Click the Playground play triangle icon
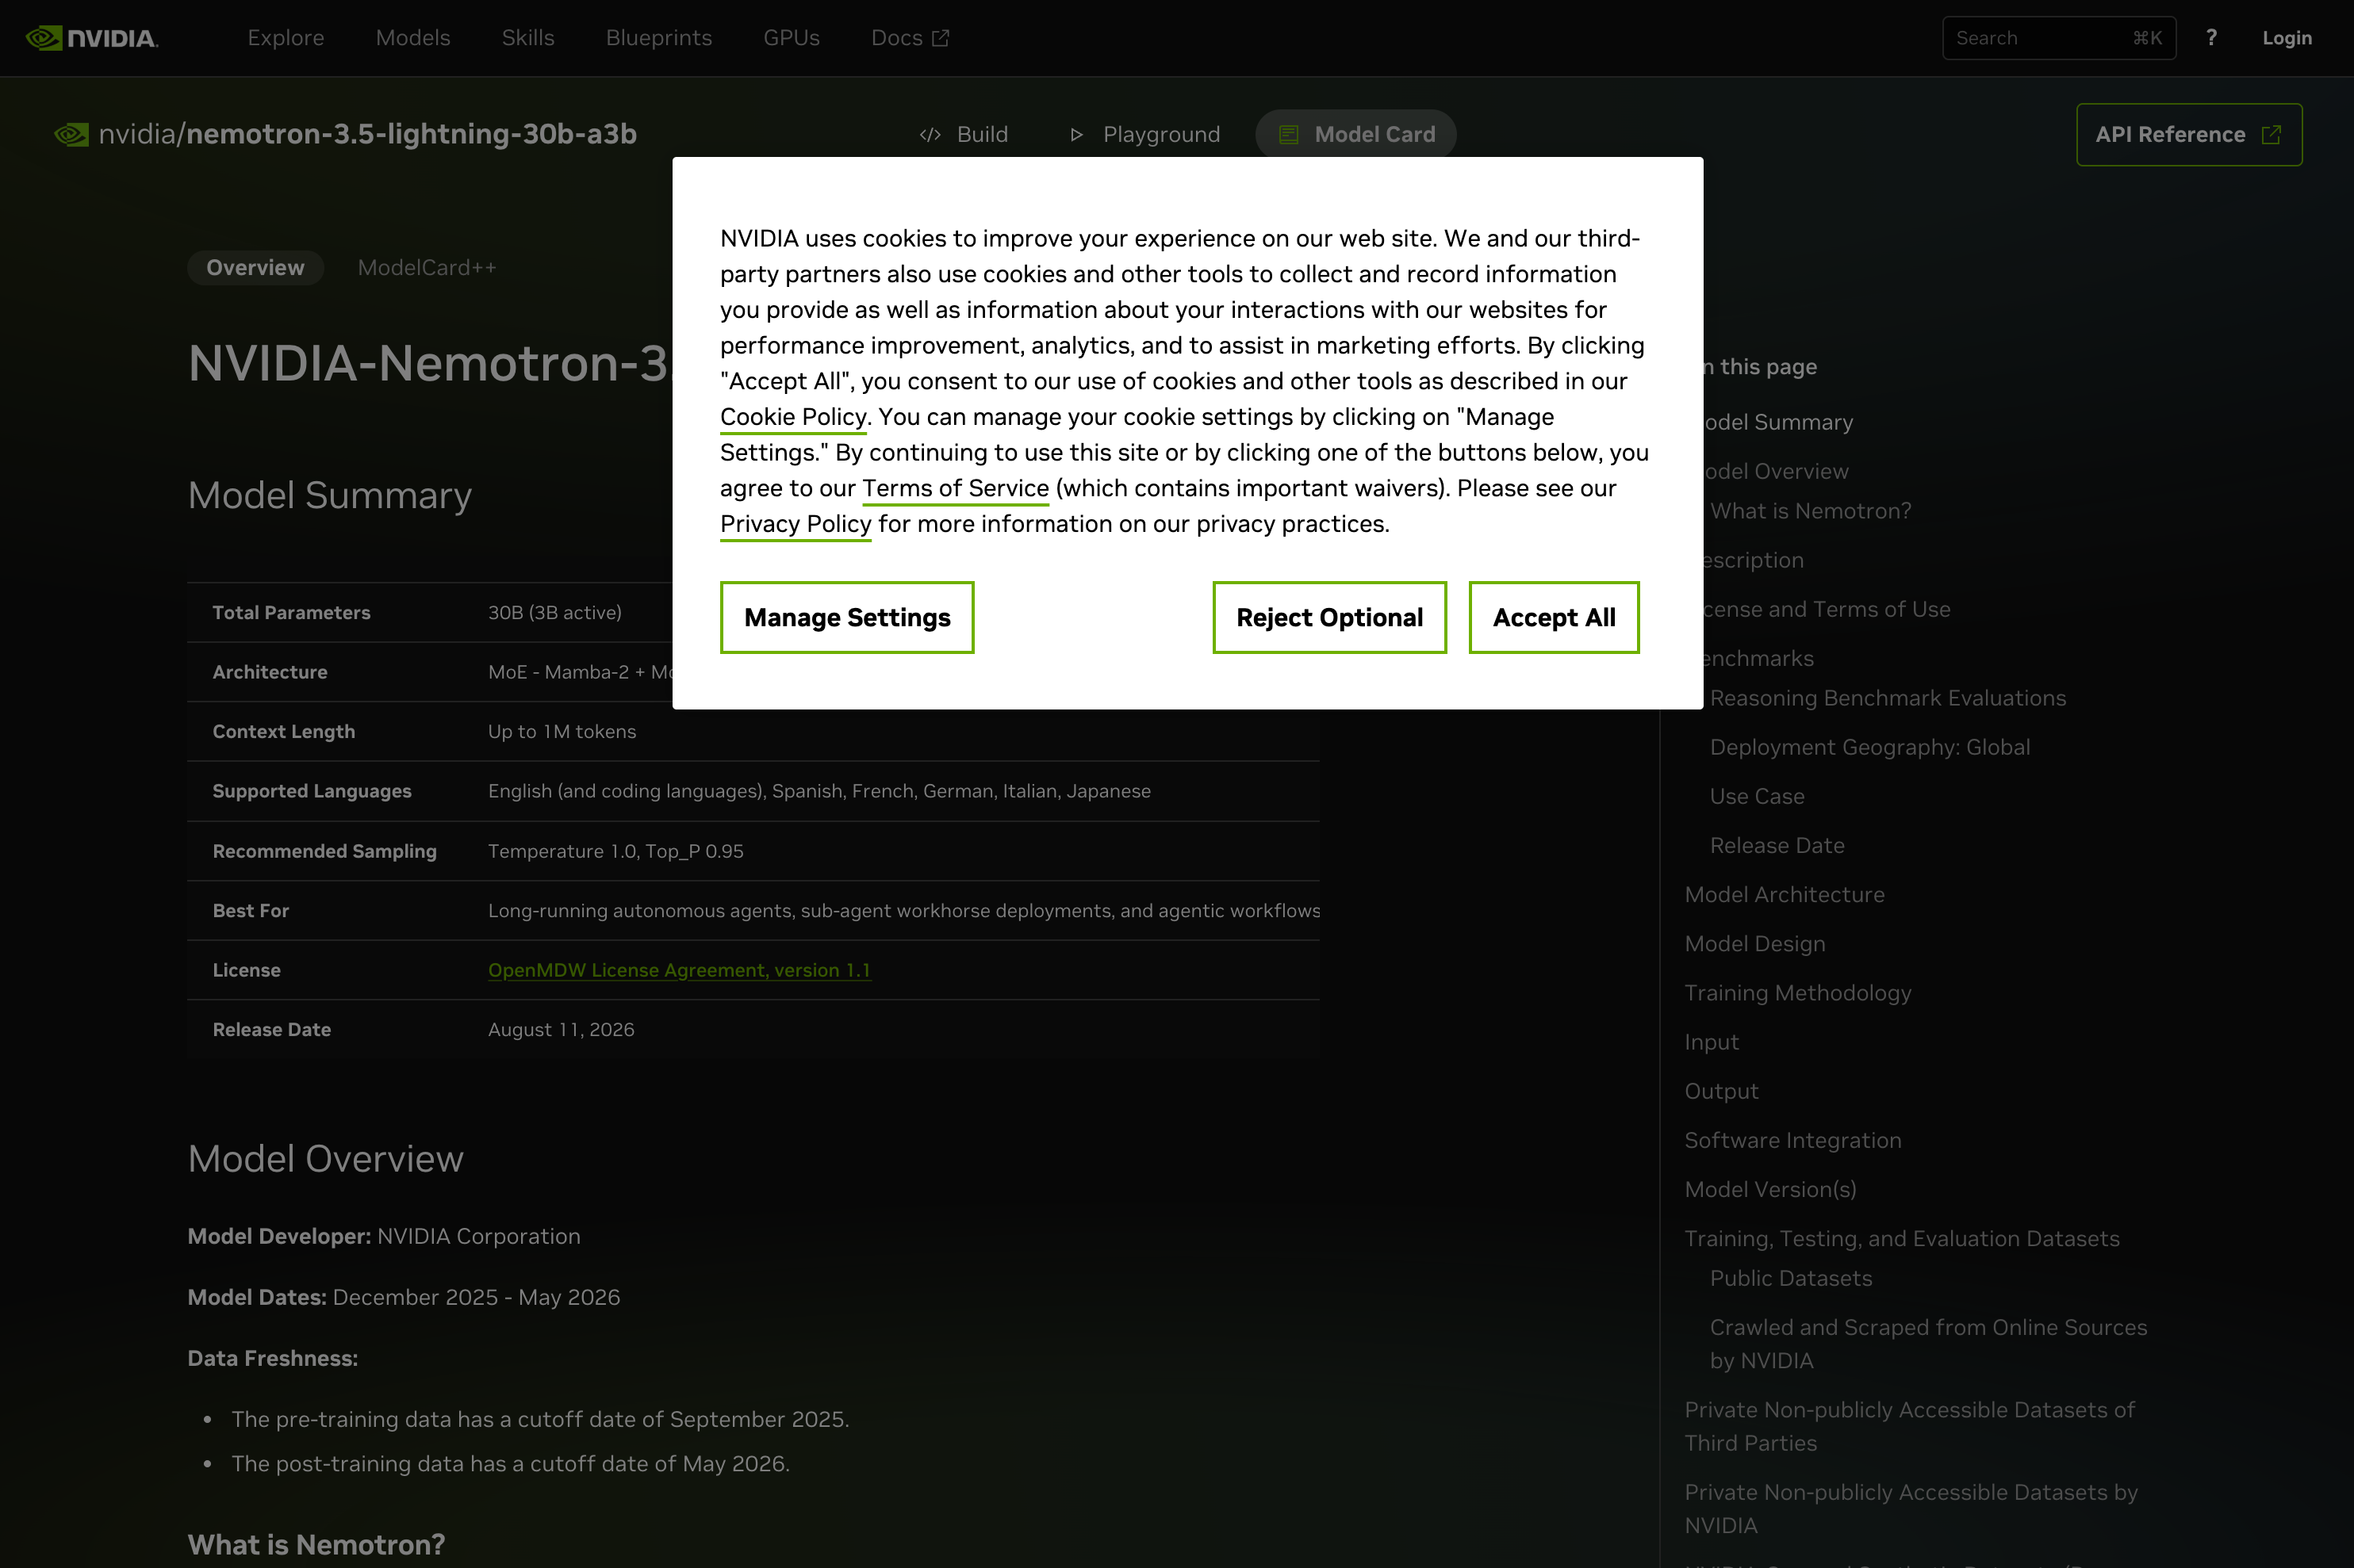The width and height of the screenshot is (2354, 1568). click(1076, 135)
